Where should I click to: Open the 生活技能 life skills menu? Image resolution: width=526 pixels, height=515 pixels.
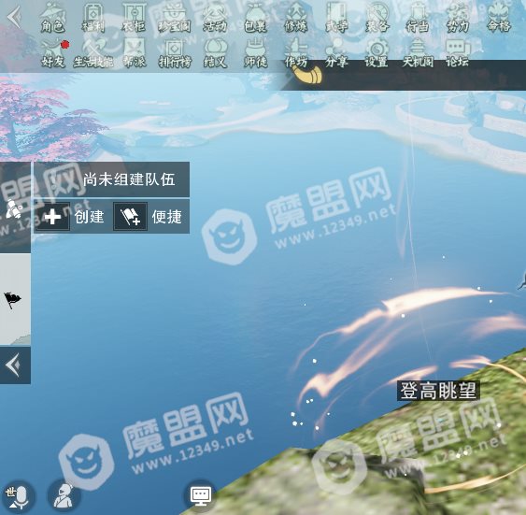(x=93, y=53)
